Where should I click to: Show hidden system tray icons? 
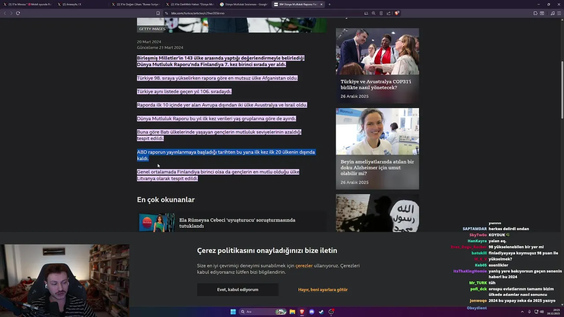click(522, 312)
